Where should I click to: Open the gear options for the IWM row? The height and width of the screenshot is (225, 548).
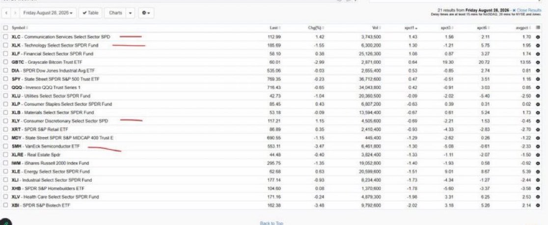(x=538, y=163)
